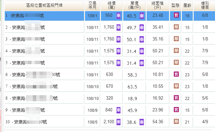Click the 63.5 unit price cell

pos(134,86)
